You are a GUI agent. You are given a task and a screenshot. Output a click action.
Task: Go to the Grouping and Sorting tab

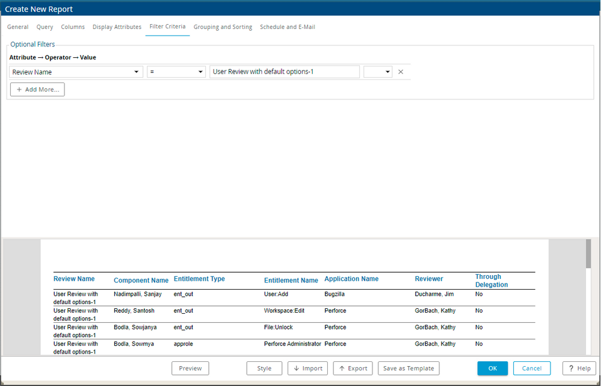pyautogui.click(x=223, y=27)
